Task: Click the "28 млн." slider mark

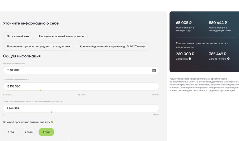Action: point(81,95)
